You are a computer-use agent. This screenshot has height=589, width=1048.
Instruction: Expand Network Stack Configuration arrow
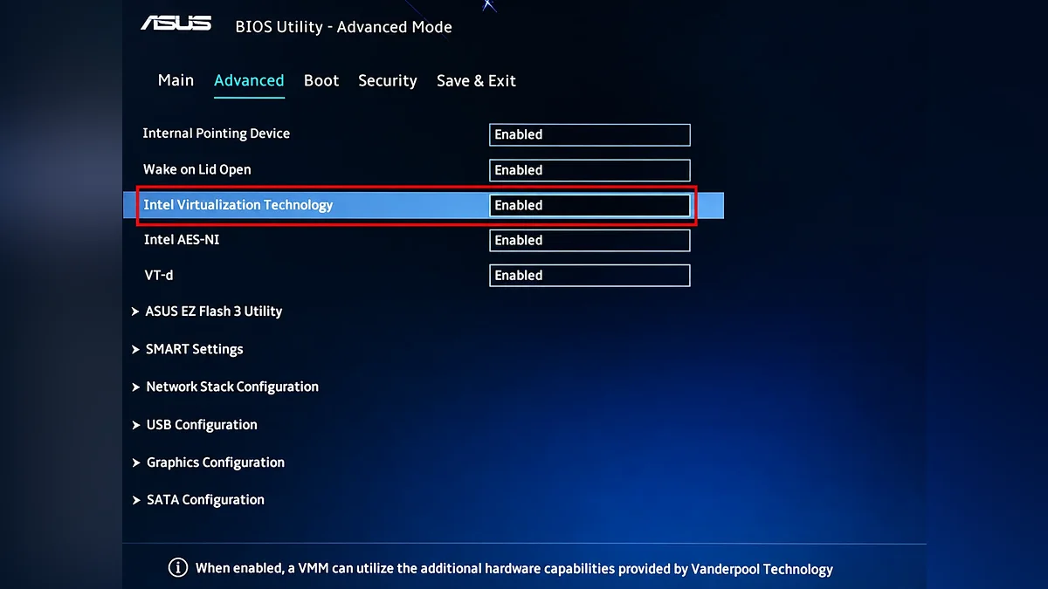pyautogui.click(x=135, y=387)
